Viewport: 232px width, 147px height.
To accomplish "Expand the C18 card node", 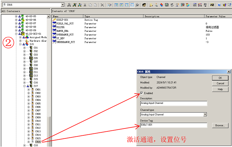I will (x=24, y=145).
